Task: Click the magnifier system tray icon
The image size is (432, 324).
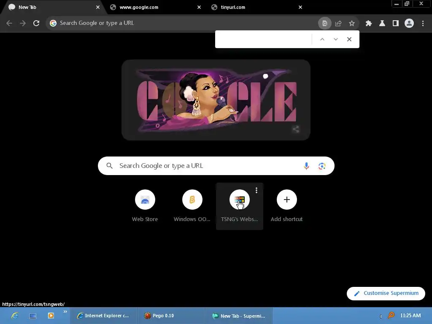Action: [391, 315]
